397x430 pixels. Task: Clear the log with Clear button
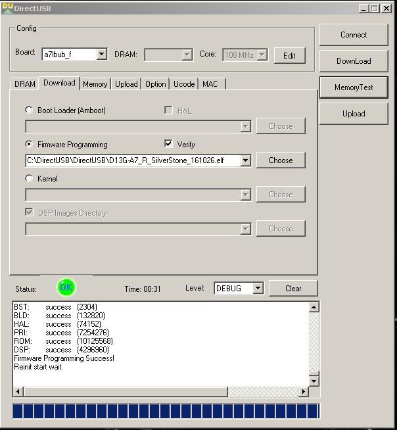tap(293, 289)
